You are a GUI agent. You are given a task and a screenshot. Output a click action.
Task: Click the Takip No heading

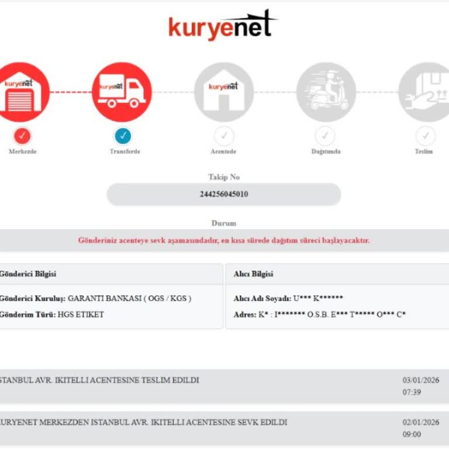tap(224, 177)
